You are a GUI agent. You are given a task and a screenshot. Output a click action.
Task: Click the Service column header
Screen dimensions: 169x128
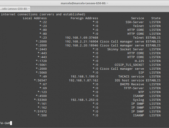click(138, 18)
